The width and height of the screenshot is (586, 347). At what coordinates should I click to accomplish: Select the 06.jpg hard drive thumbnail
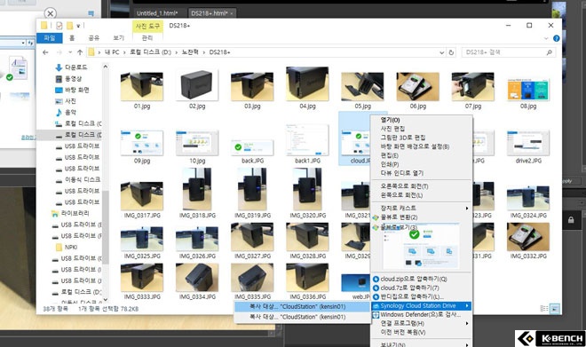click(x=418, y=91)
